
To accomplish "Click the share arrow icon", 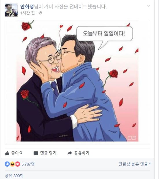I will click(x=70, y=153).
